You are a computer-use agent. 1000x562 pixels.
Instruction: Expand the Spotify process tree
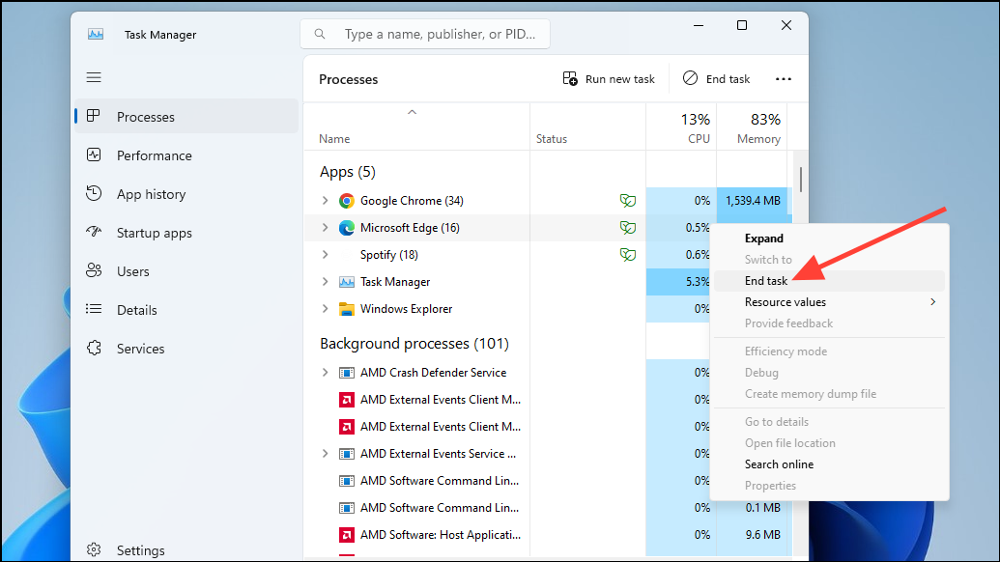pyautogui.click(x=327, y=254)
